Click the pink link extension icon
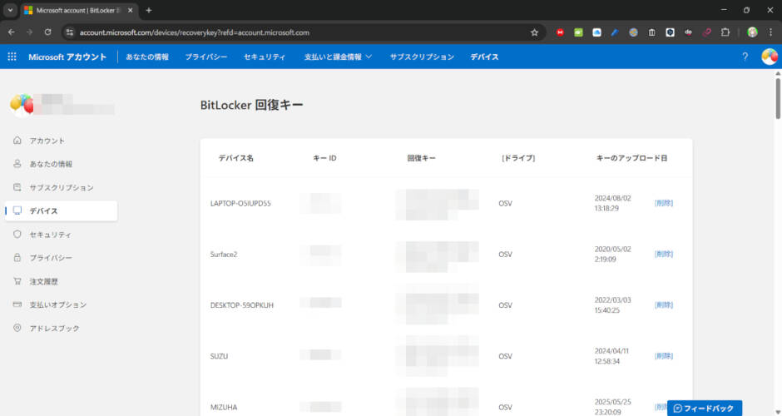The width and height of the screenshot is (782, 416). [x=706, y=32]
